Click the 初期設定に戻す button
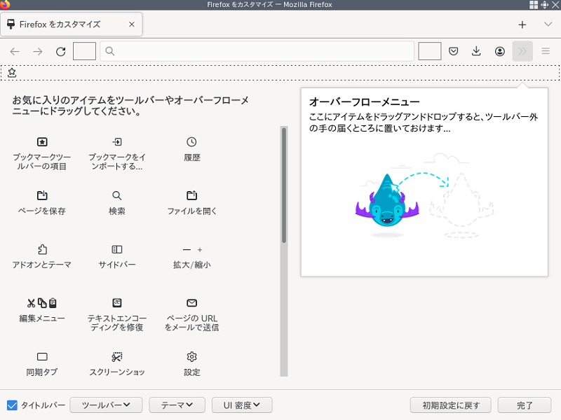Screen dimensions: 561x420 coord(450,405)
